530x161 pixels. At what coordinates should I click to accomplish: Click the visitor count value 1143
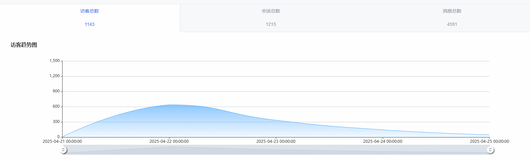(90, 24)
